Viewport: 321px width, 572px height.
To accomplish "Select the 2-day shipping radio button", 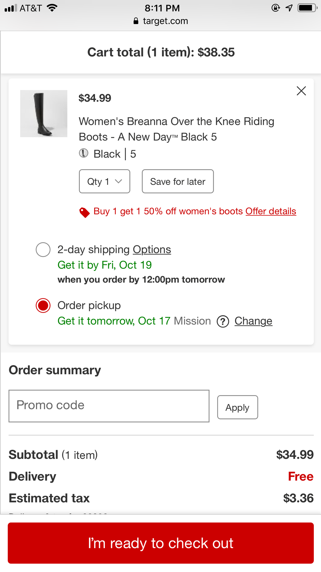I will point(43,250).
